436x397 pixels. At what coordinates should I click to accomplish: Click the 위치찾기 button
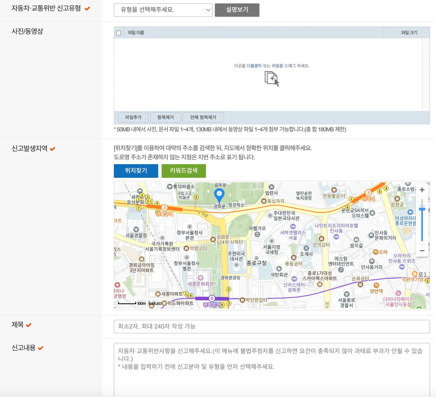(136, 171)
